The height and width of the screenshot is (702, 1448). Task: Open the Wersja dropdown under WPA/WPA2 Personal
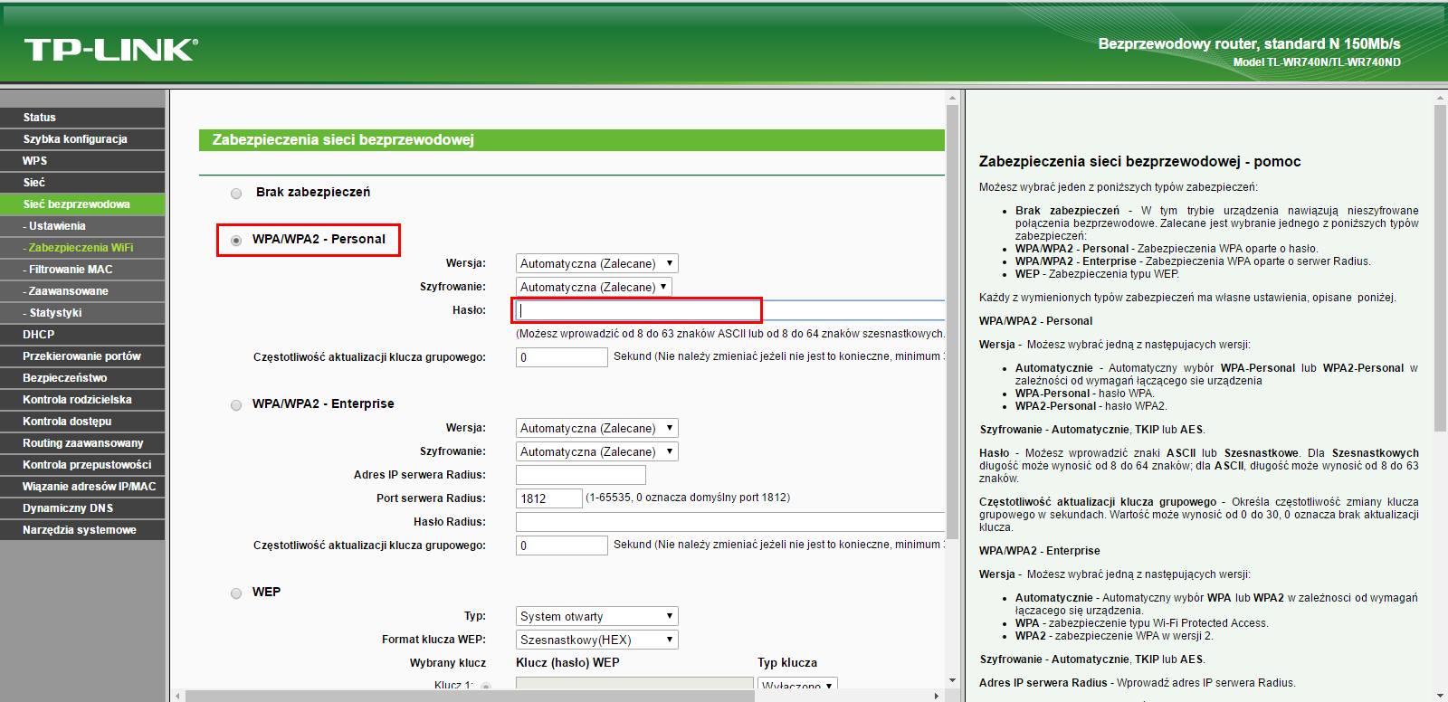pos(597,263)
